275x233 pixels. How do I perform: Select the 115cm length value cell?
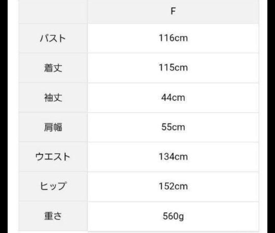173,68
